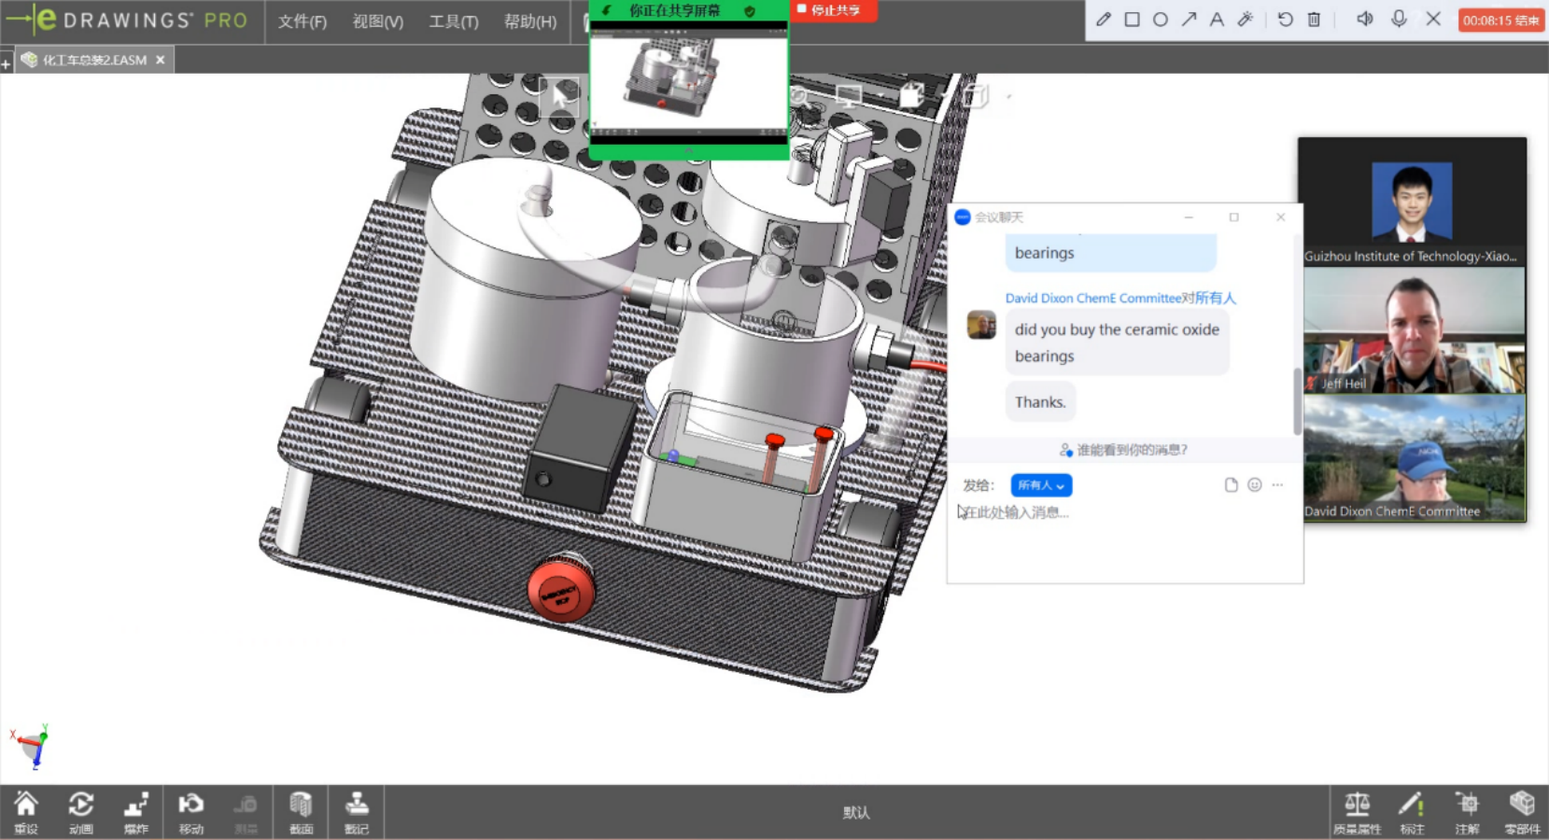Open the 工具(T) menu
This screenshot has width=1549, height=840.
click(x=453, y=21)
